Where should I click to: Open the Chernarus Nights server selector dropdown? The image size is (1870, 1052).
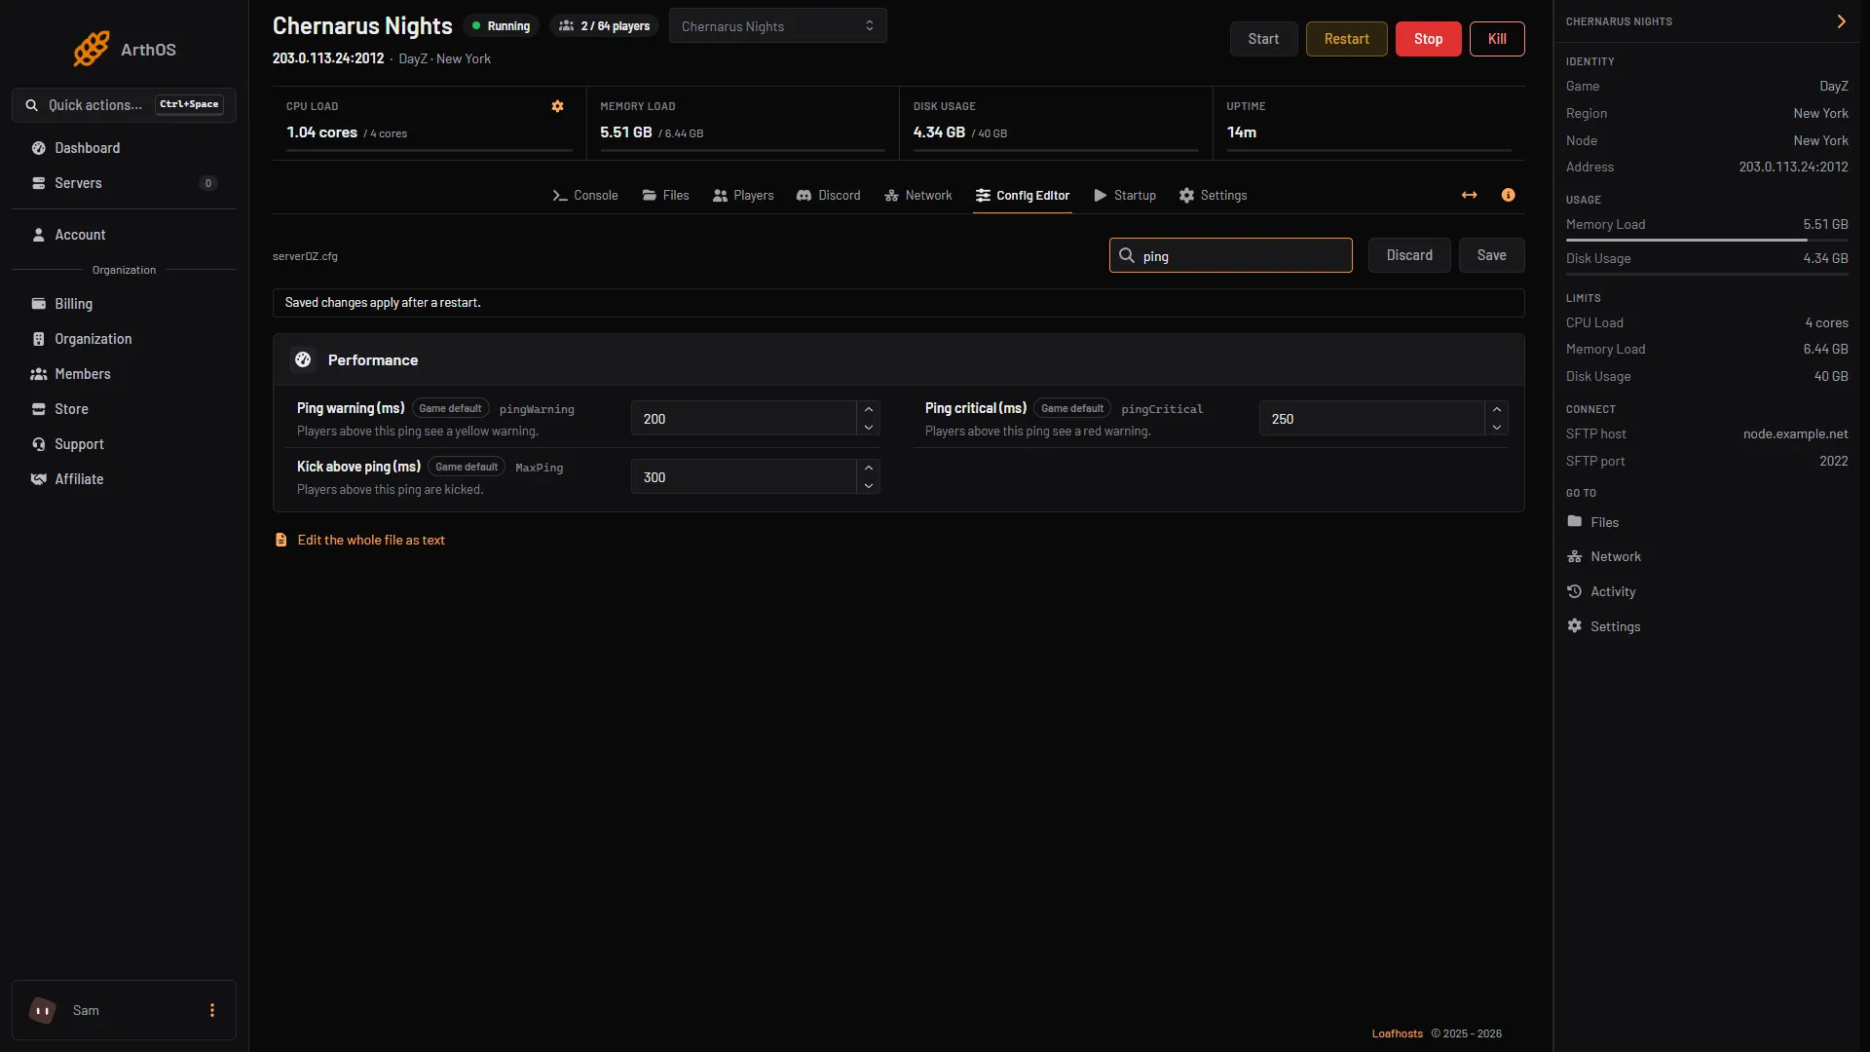pos(777,26)
